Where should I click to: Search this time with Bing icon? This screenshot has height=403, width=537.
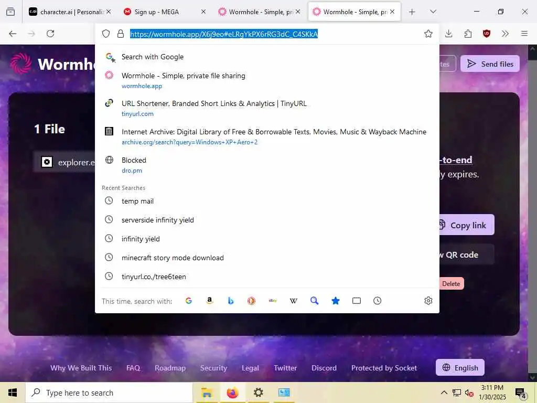point(231,301)
